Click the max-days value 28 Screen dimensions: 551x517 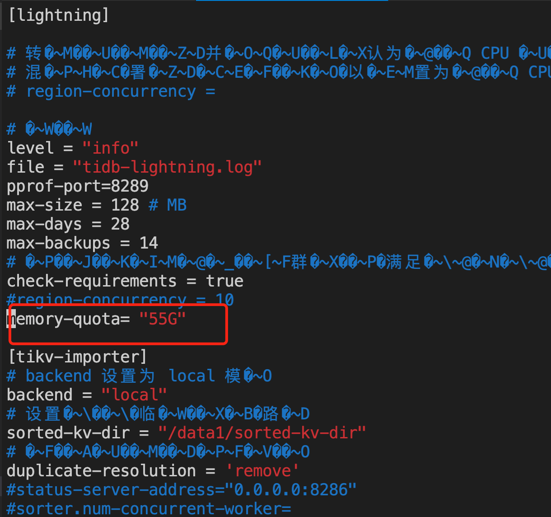click(x=120, y=224)
